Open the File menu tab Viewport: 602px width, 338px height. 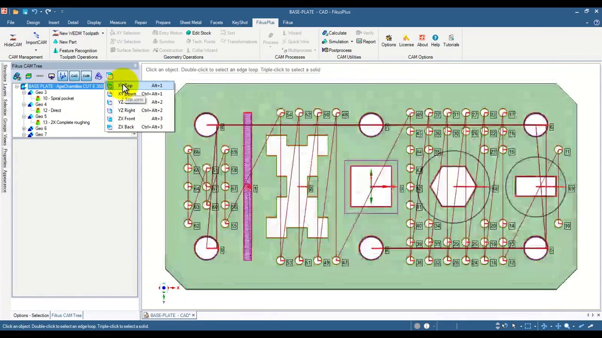[x=10, y=23]
